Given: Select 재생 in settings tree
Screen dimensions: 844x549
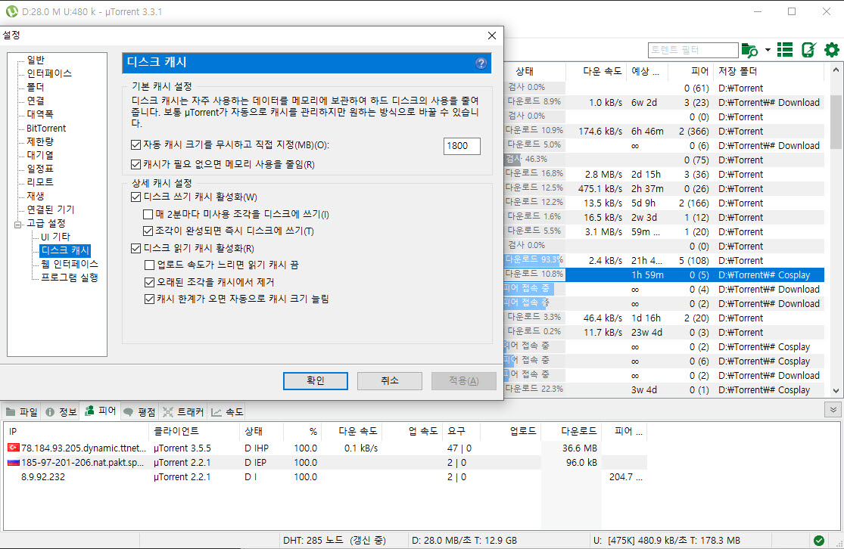Looking at the screenshot, I should coord(36,197).
